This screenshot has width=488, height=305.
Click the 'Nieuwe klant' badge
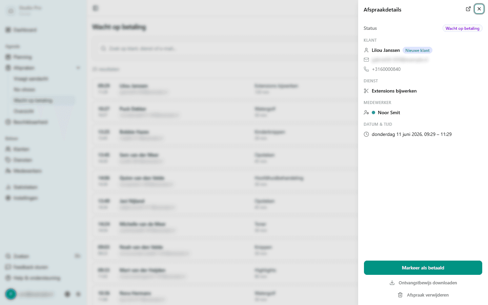click(417, 50)
